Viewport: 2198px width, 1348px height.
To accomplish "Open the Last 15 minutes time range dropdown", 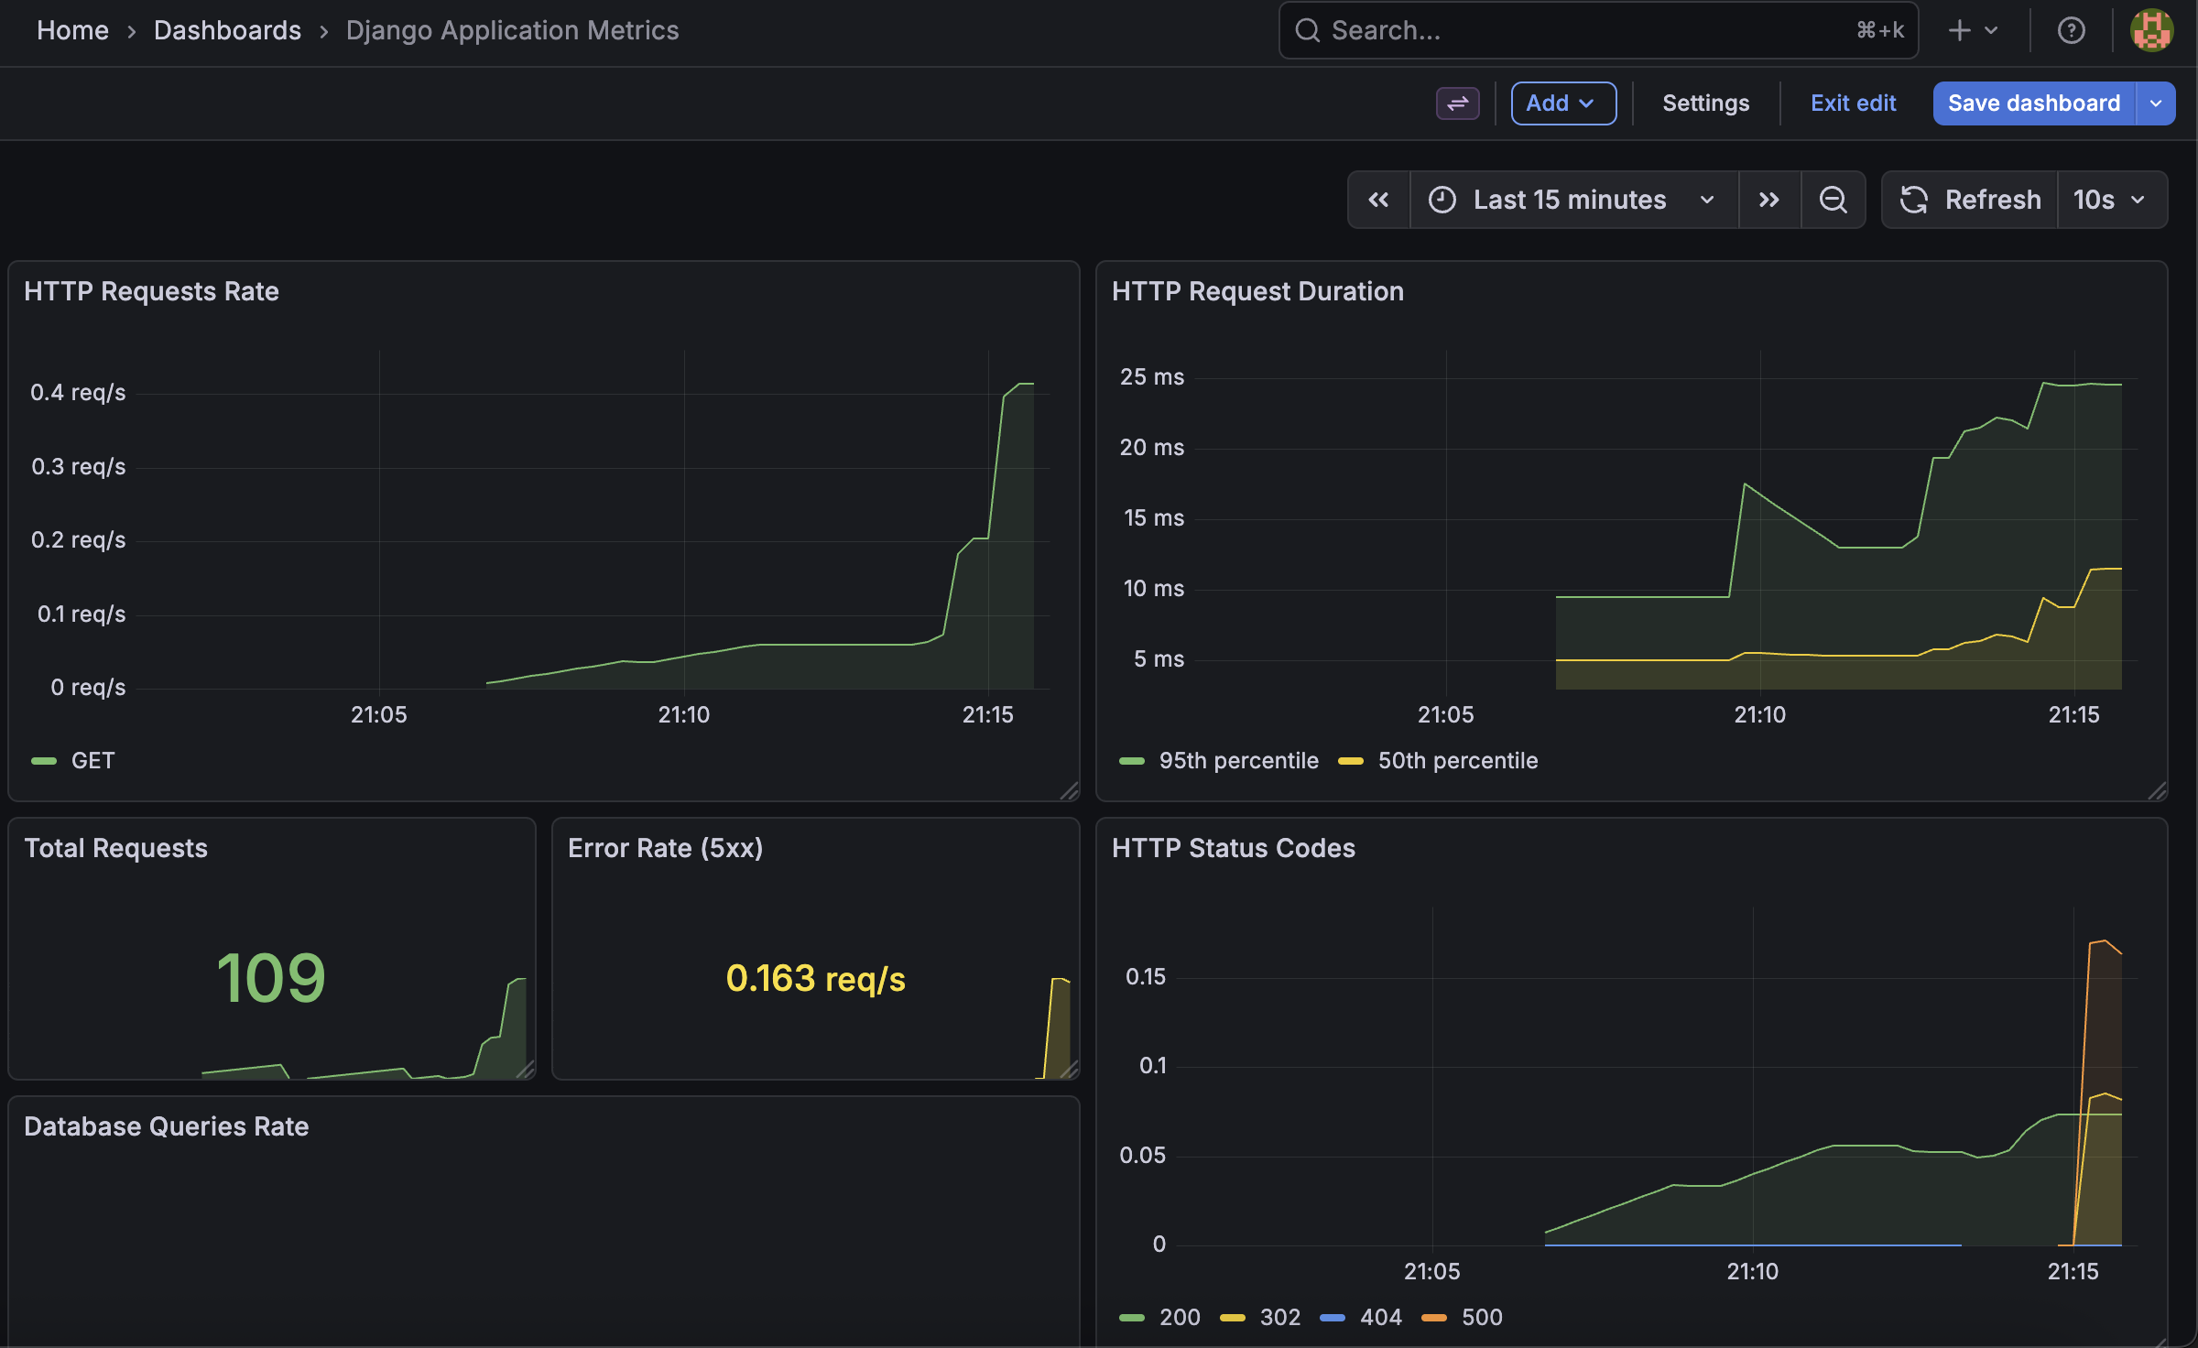I will (x=1571, y=199).
